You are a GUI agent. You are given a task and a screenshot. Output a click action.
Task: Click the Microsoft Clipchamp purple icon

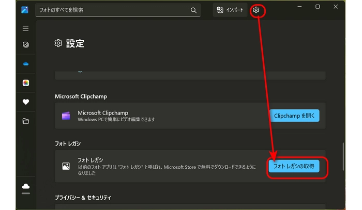click(66, 116)
